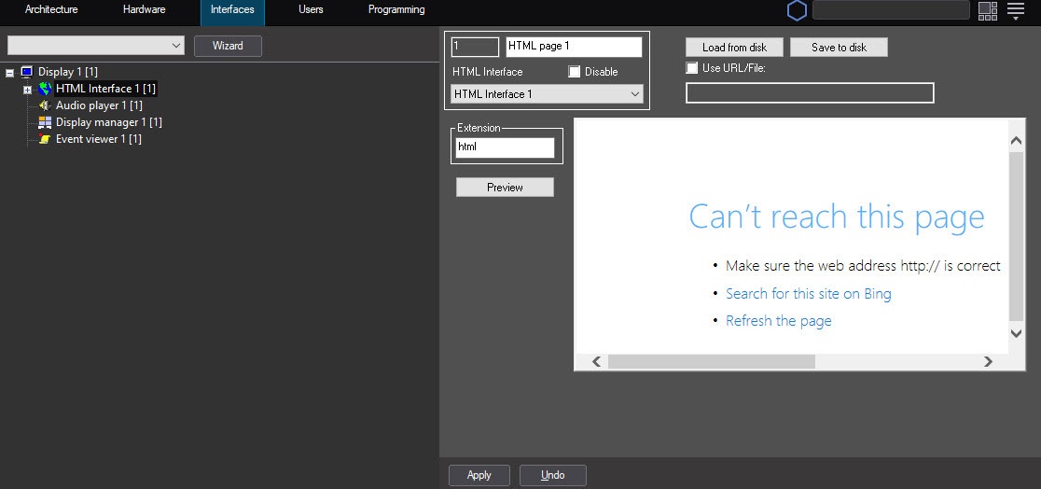
Task: Click the Refresh the page link
Action: point(778,321)
